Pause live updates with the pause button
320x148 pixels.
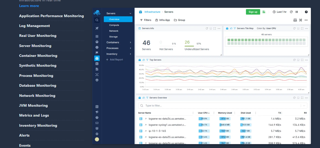(x=297, y=12)
